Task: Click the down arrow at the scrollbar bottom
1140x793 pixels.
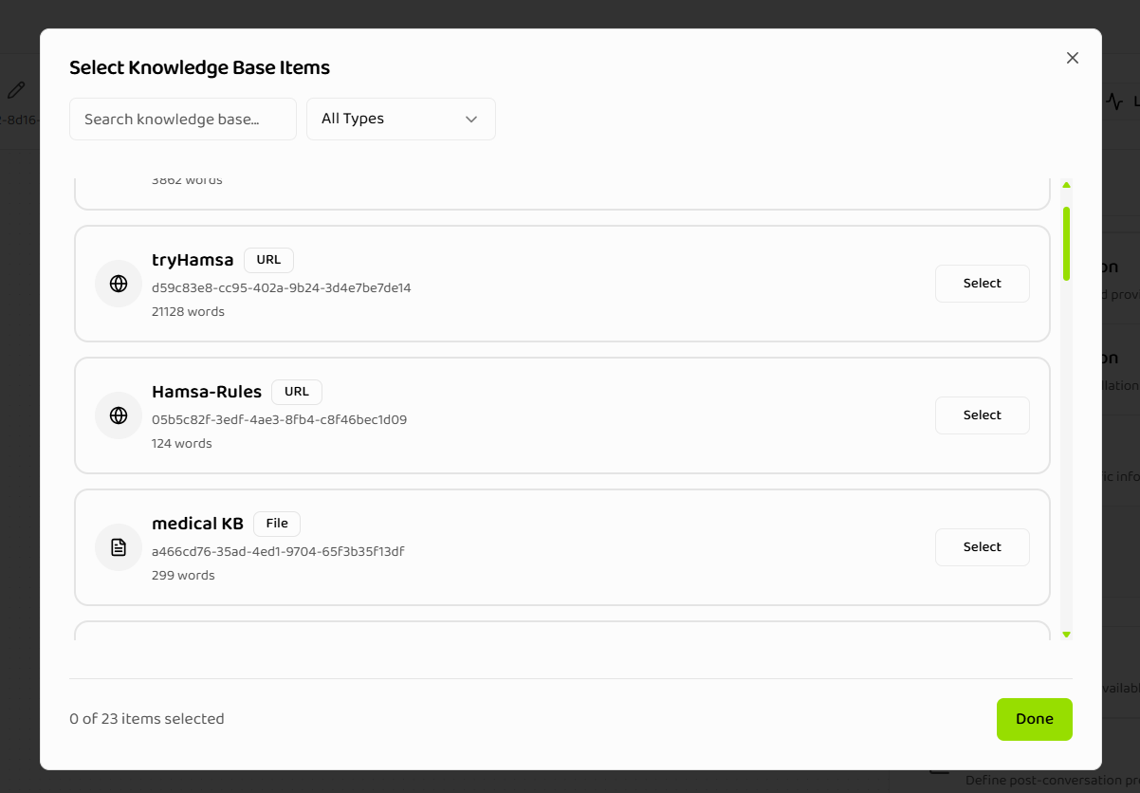Action: [x=1066, y=633]
